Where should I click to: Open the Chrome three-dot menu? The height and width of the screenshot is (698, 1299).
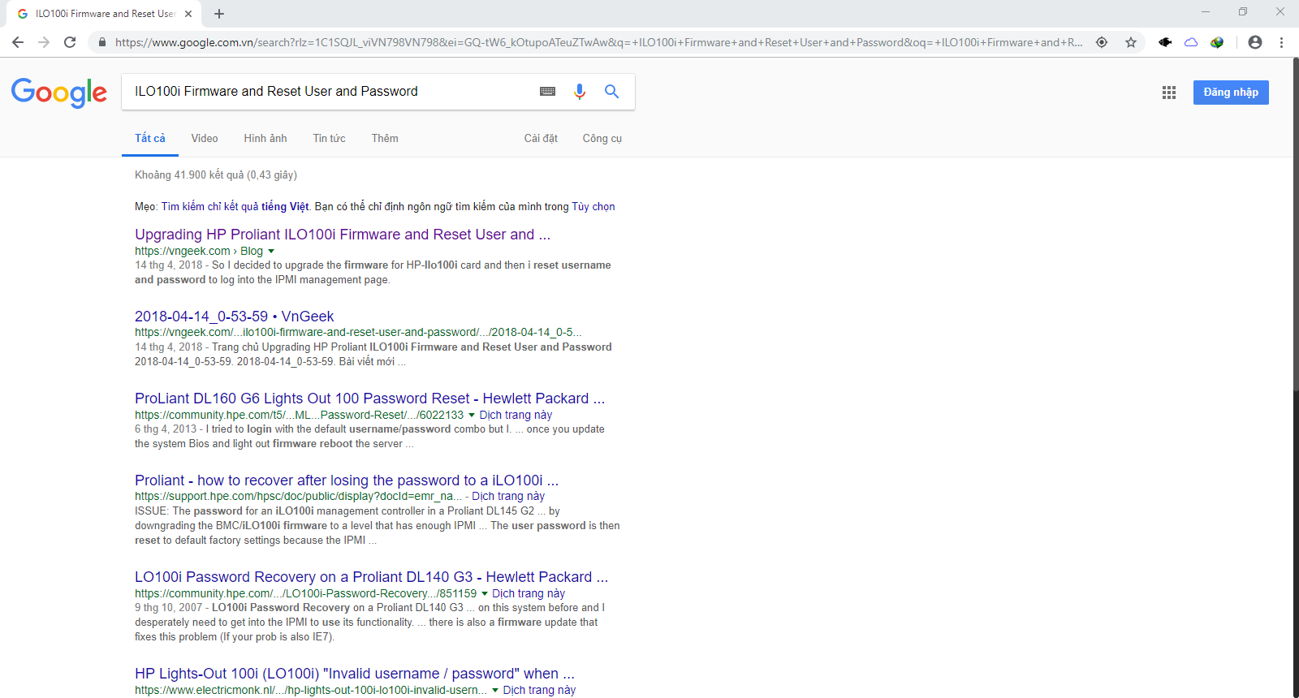1281,42
